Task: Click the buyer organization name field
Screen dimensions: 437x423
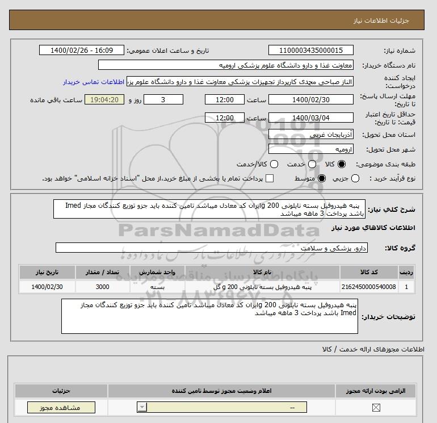Action: [226, 65]
